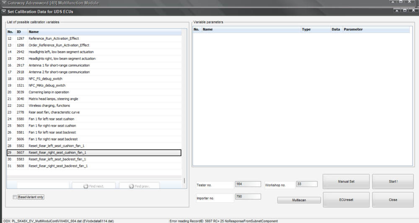Select Cornering lamp in operation row
419x223 pixels.
pos(94,92)
